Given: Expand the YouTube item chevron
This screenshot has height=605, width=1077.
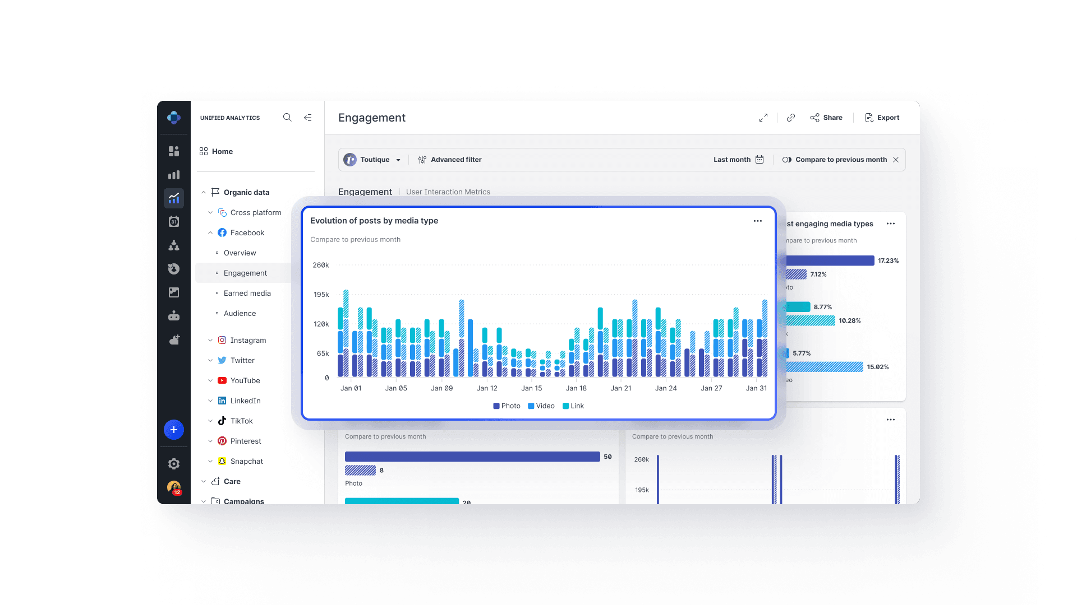Looking at the screenshot, I should click(x=210, y=380).
